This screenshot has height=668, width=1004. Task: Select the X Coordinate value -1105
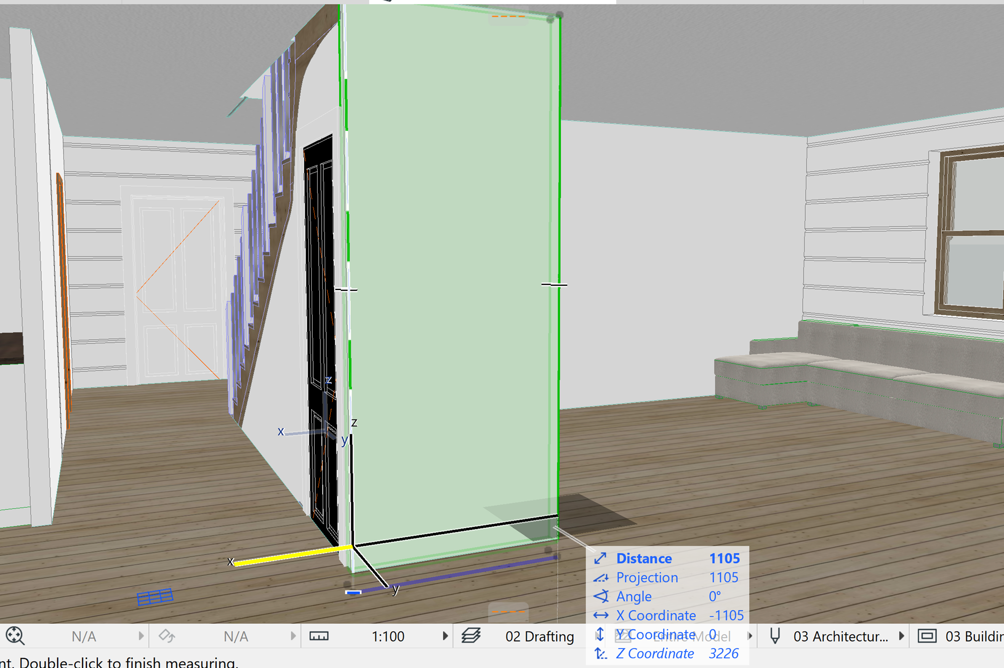[726, 615]
